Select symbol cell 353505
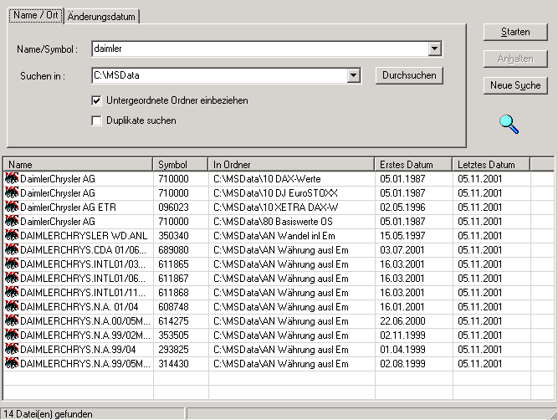 point(173,335)
